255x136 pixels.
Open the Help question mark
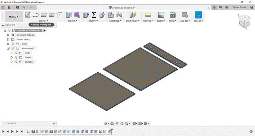pos(252,7)
